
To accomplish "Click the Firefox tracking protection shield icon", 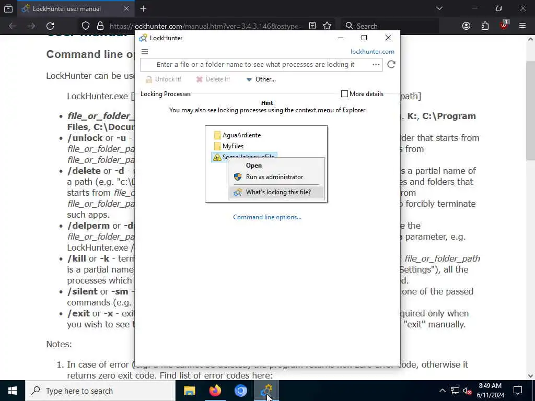I will point(86,26).
